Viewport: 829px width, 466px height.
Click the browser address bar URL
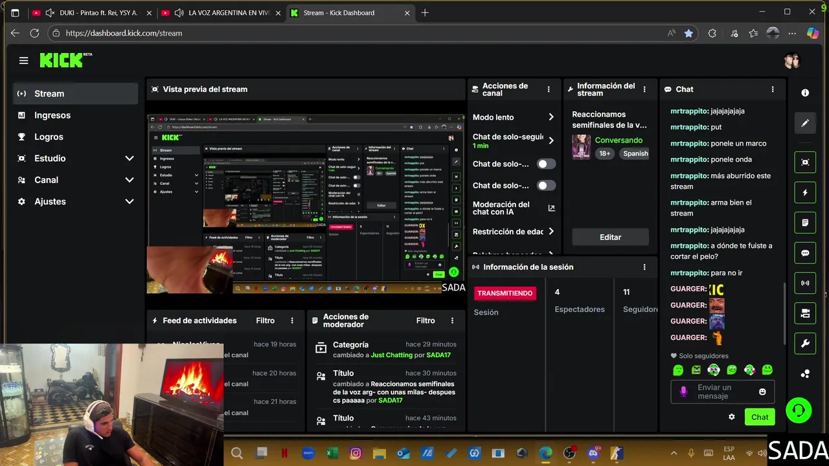(x=124, y=33)
